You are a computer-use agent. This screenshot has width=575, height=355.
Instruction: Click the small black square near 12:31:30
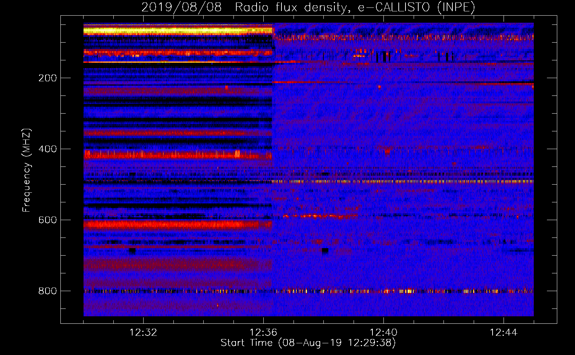132,251
